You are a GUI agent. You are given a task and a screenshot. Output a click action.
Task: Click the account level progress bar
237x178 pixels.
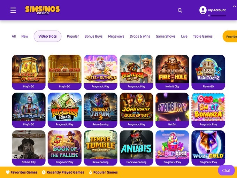218,16
